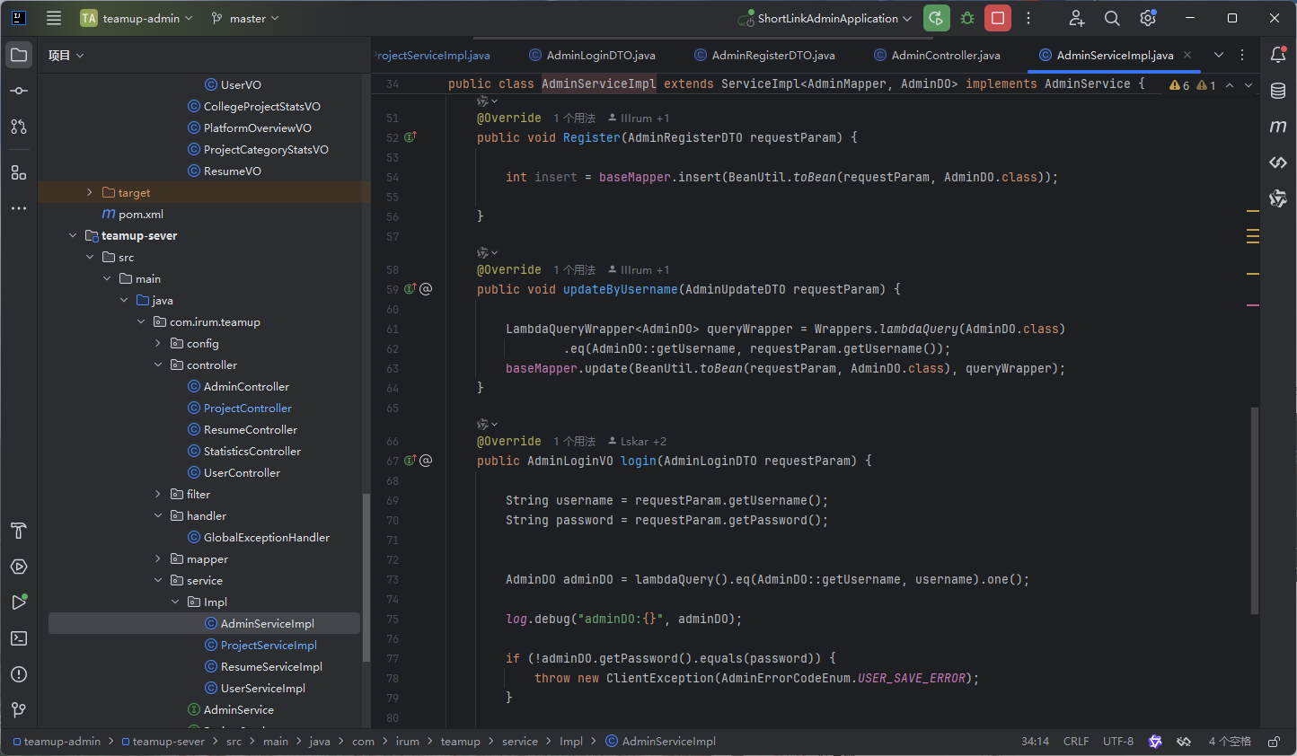Viewport: 1297px width, 756px height.
Task: Open the Pull Requests tool window
Action: coord(19,127)
